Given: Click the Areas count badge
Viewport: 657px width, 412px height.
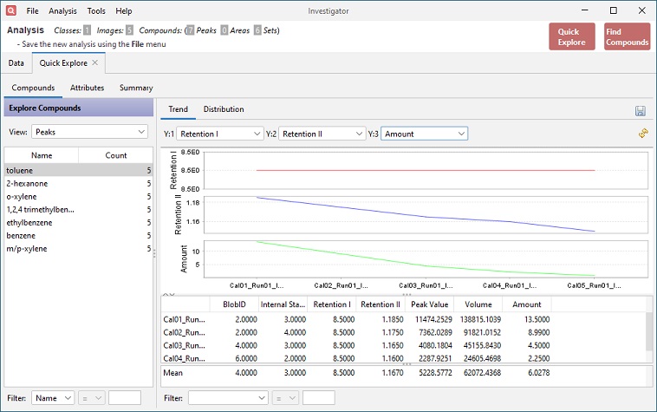Looking at the screenshot, I should [x=224, y=30].
